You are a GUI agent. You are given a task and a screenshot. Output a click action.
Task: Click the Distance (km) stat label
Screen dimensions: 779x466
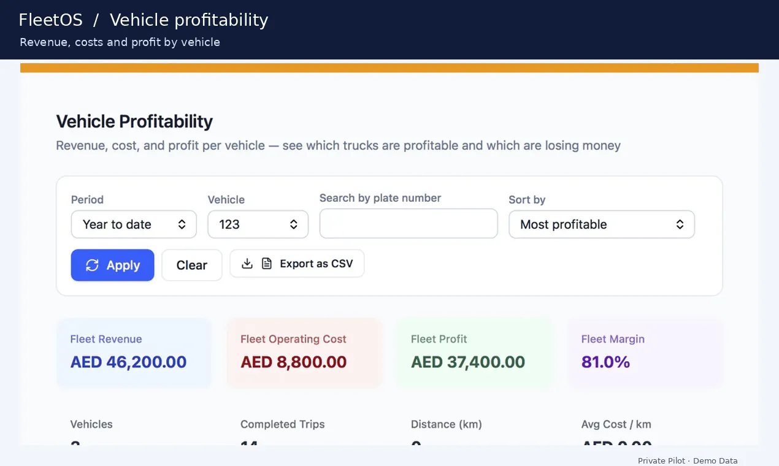click(447, 424)
